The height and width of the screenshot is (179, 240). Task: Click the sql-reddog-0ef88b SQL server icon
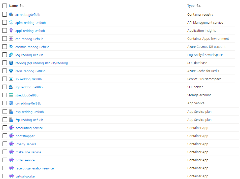click(11, 87)
